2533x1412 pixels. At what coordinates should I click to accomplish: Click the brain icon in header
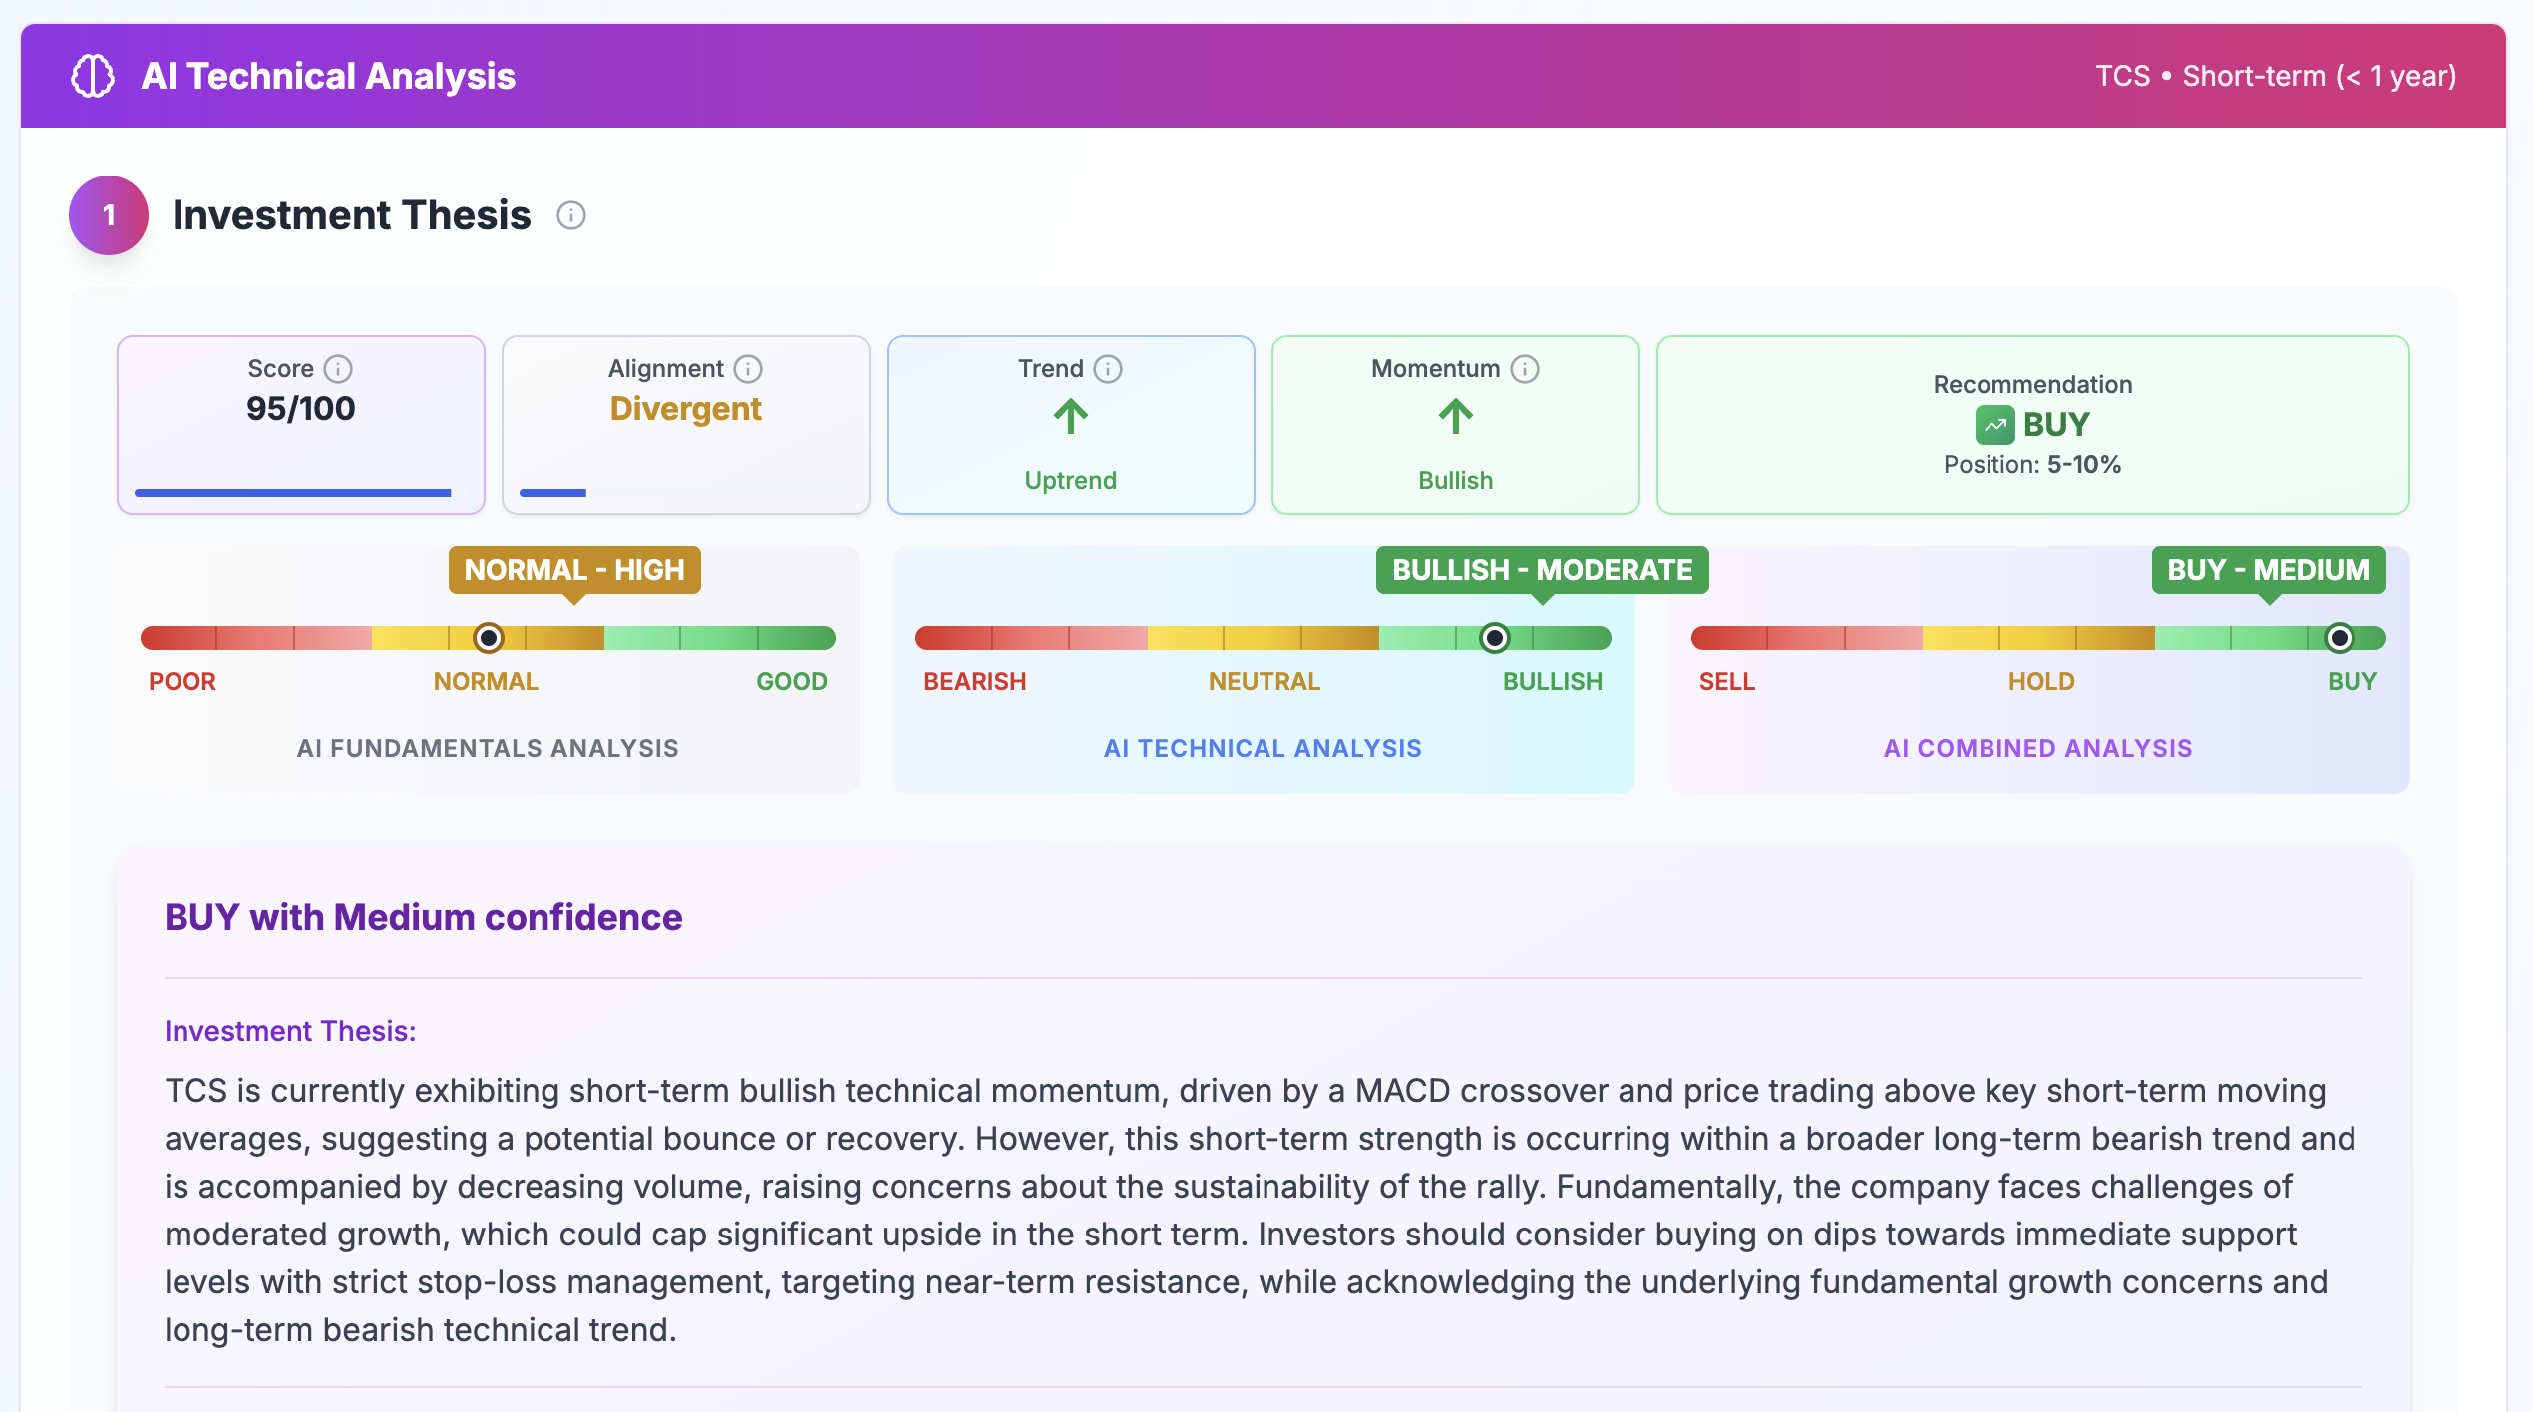(93, 76)
